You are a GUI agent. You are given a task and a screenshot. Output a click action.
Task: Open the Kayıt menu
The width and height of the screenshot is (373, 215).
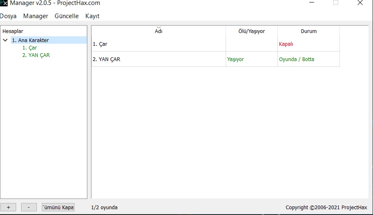pyautogui.click(x=92, y=16)
